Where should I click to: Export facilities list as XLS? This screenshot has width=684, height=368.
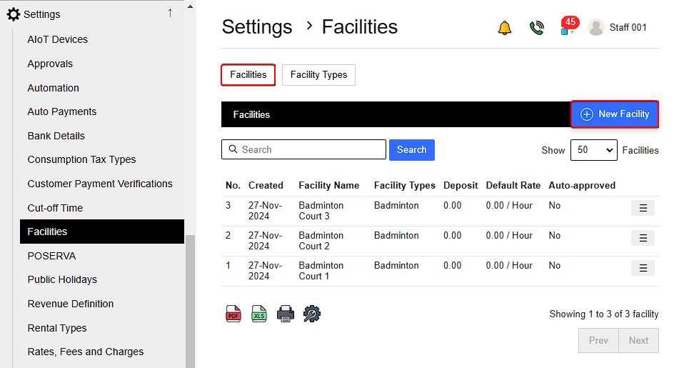click(258, 314)
